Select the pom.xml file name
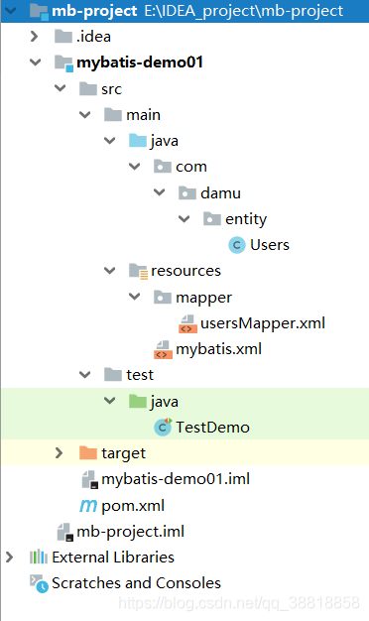369x621 pixels. [133, 506]
